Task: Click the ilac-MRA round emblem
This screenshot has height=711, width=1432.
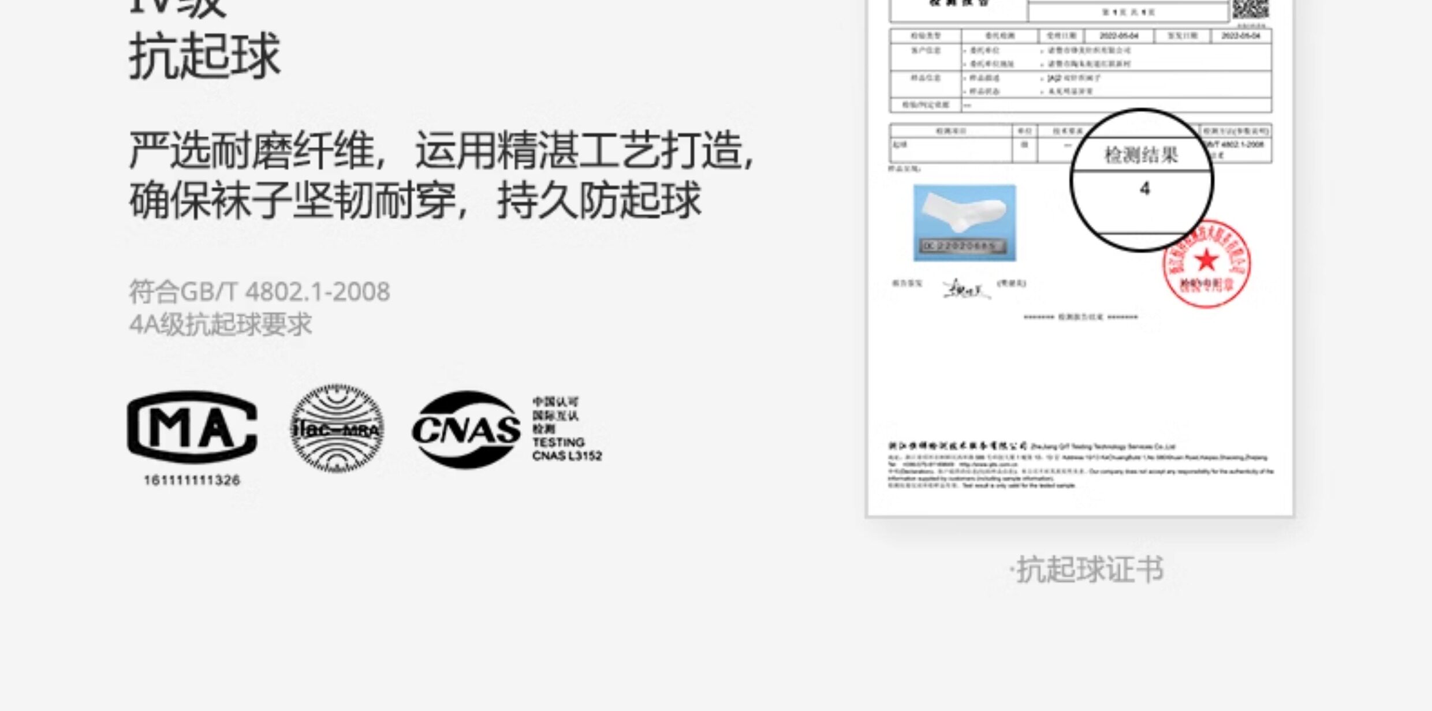Action: click(337, 429)
